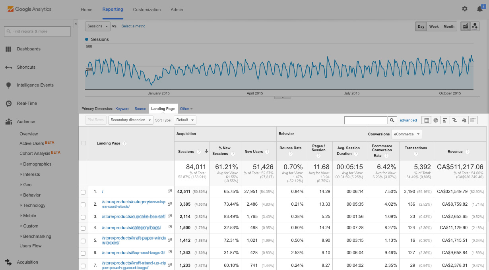Select the Pivot table view icon
The image size is (489, 270).
pos(473,120)
